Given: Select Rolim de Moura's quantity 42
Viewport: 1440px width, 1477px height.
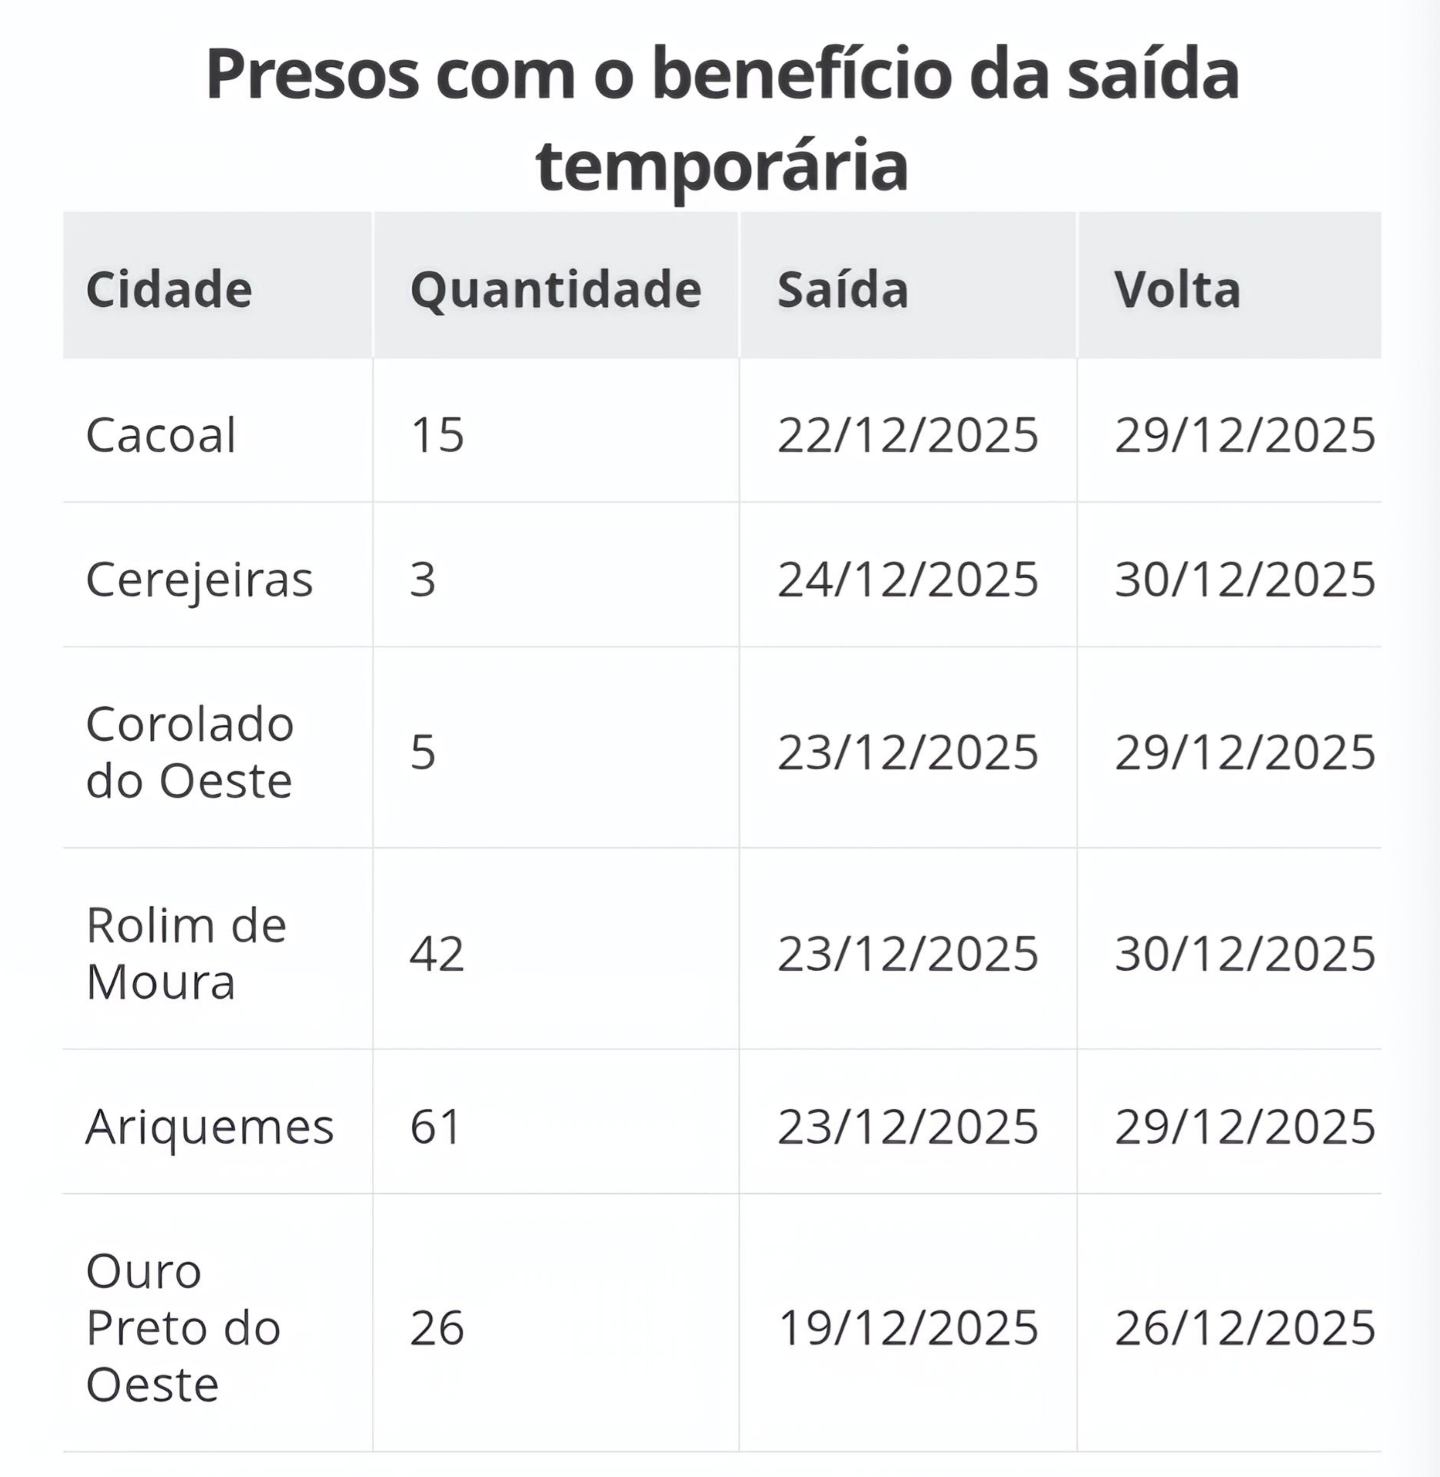Looking at the screenshot, I should 436,953.
